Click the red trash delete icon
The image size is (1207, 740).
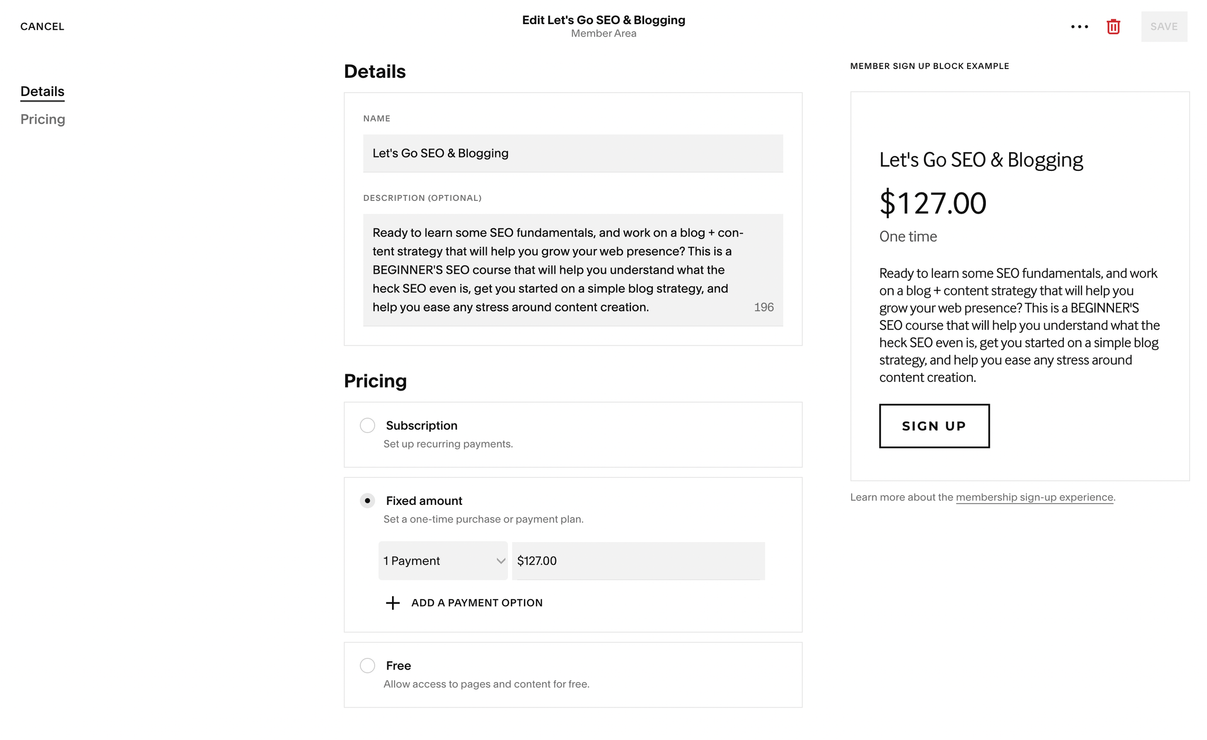(x=1113, y=27)
